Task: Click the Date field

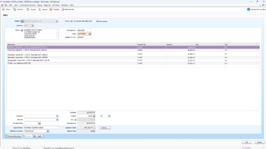Action: [x=83, y=34]
